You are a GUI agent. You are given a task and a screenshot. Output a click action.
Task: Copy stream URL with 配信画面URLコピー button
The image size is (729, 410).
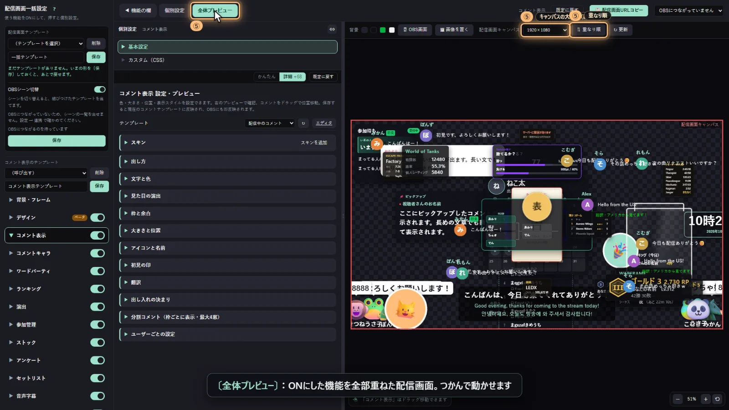pos(619,10)
